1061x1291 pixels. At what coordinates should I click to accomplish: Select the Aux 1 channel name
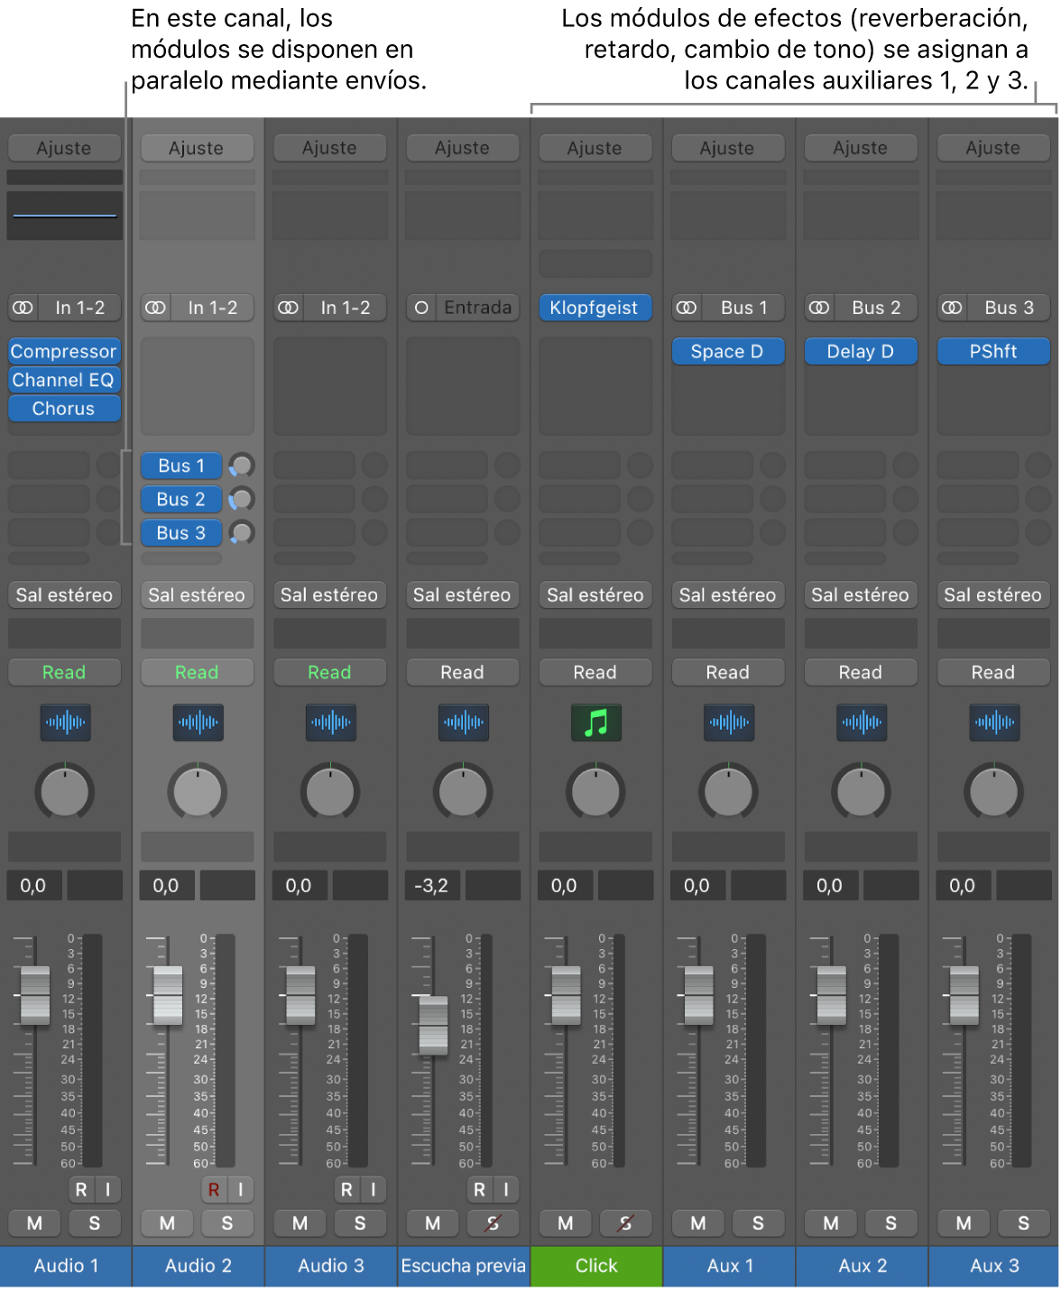click(729, 1266)
